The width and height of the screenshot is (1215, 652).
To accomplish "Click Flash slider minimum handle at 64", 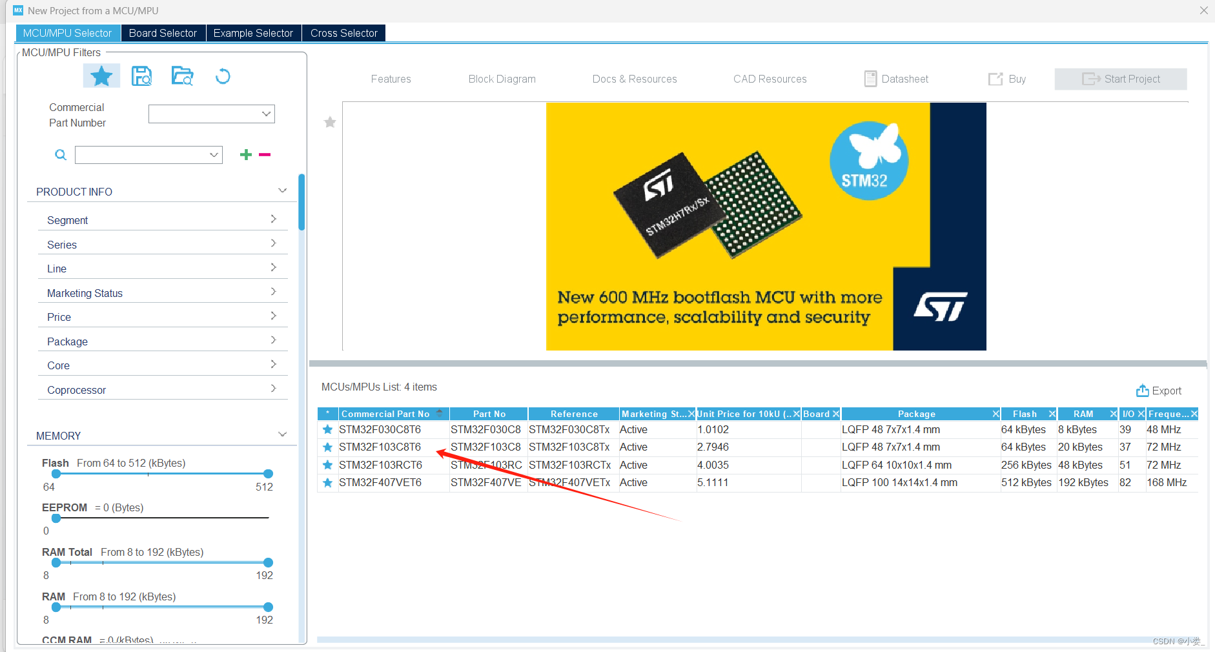I will pyautogui.click(x=56, y=474).
